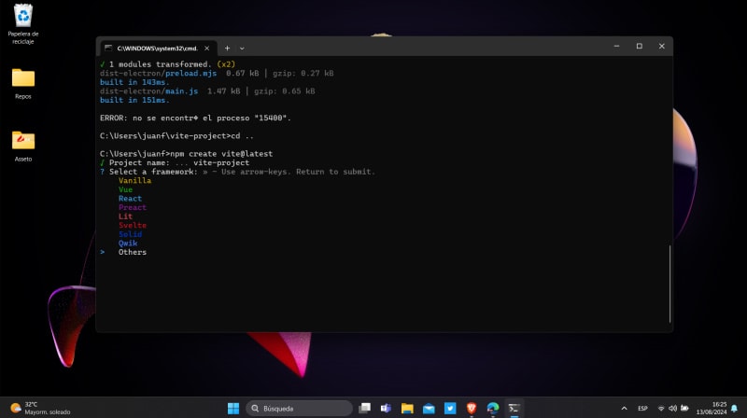This screenshot has height=418, width=747.
Task: Click the Project name vite-project line
Action: click(x=175, y=163)
